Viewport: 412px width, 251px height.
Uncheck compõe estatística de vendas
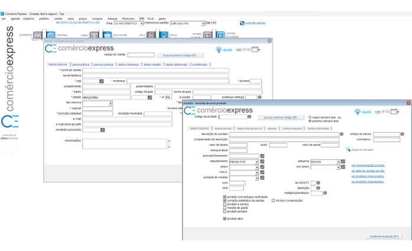click(225, 200)
